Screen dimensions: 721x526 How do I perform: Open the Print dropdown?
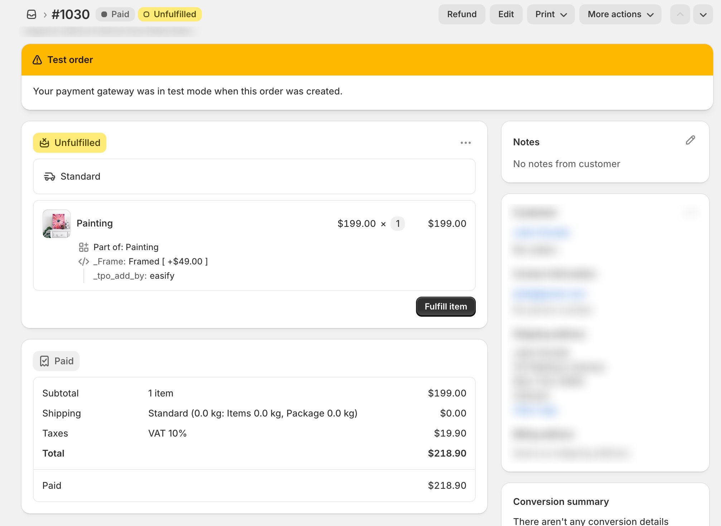(x=551, y=14)
